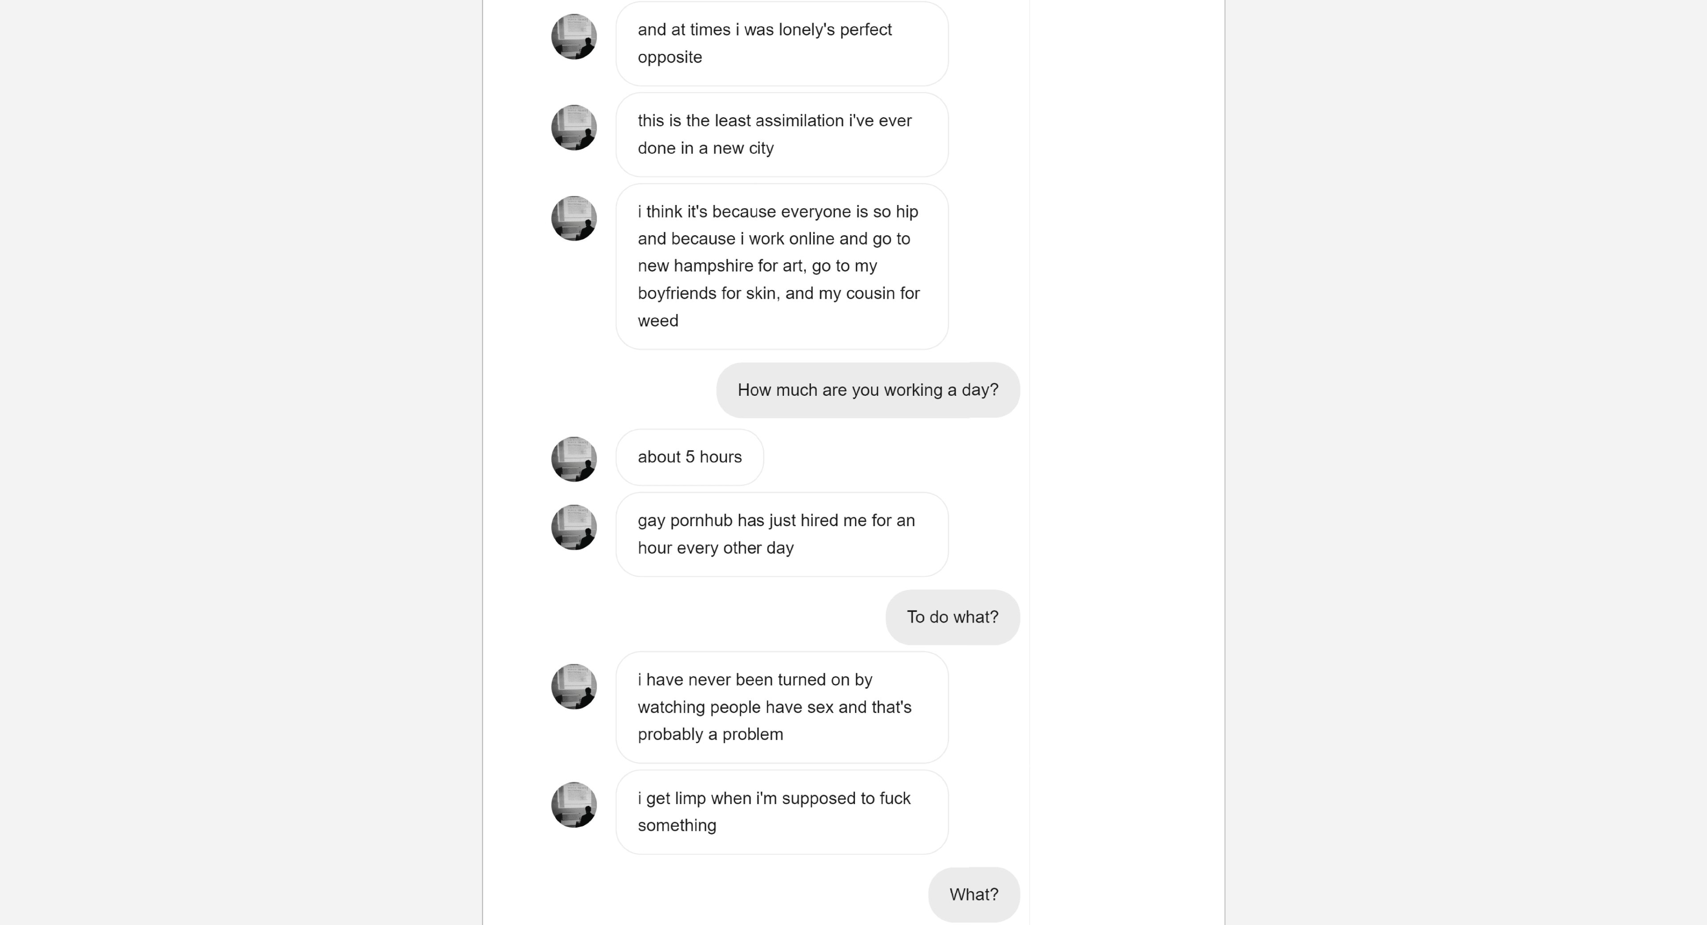Image resolution: width=1707 pixels, height=925 pixels.
Task: Click the avatar beside "lonely's perfect opposite" message
Action: pos(574,37)
